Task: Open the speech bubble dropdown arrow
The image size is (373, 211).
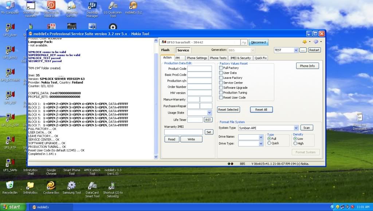Action: [x=321, y=42]
